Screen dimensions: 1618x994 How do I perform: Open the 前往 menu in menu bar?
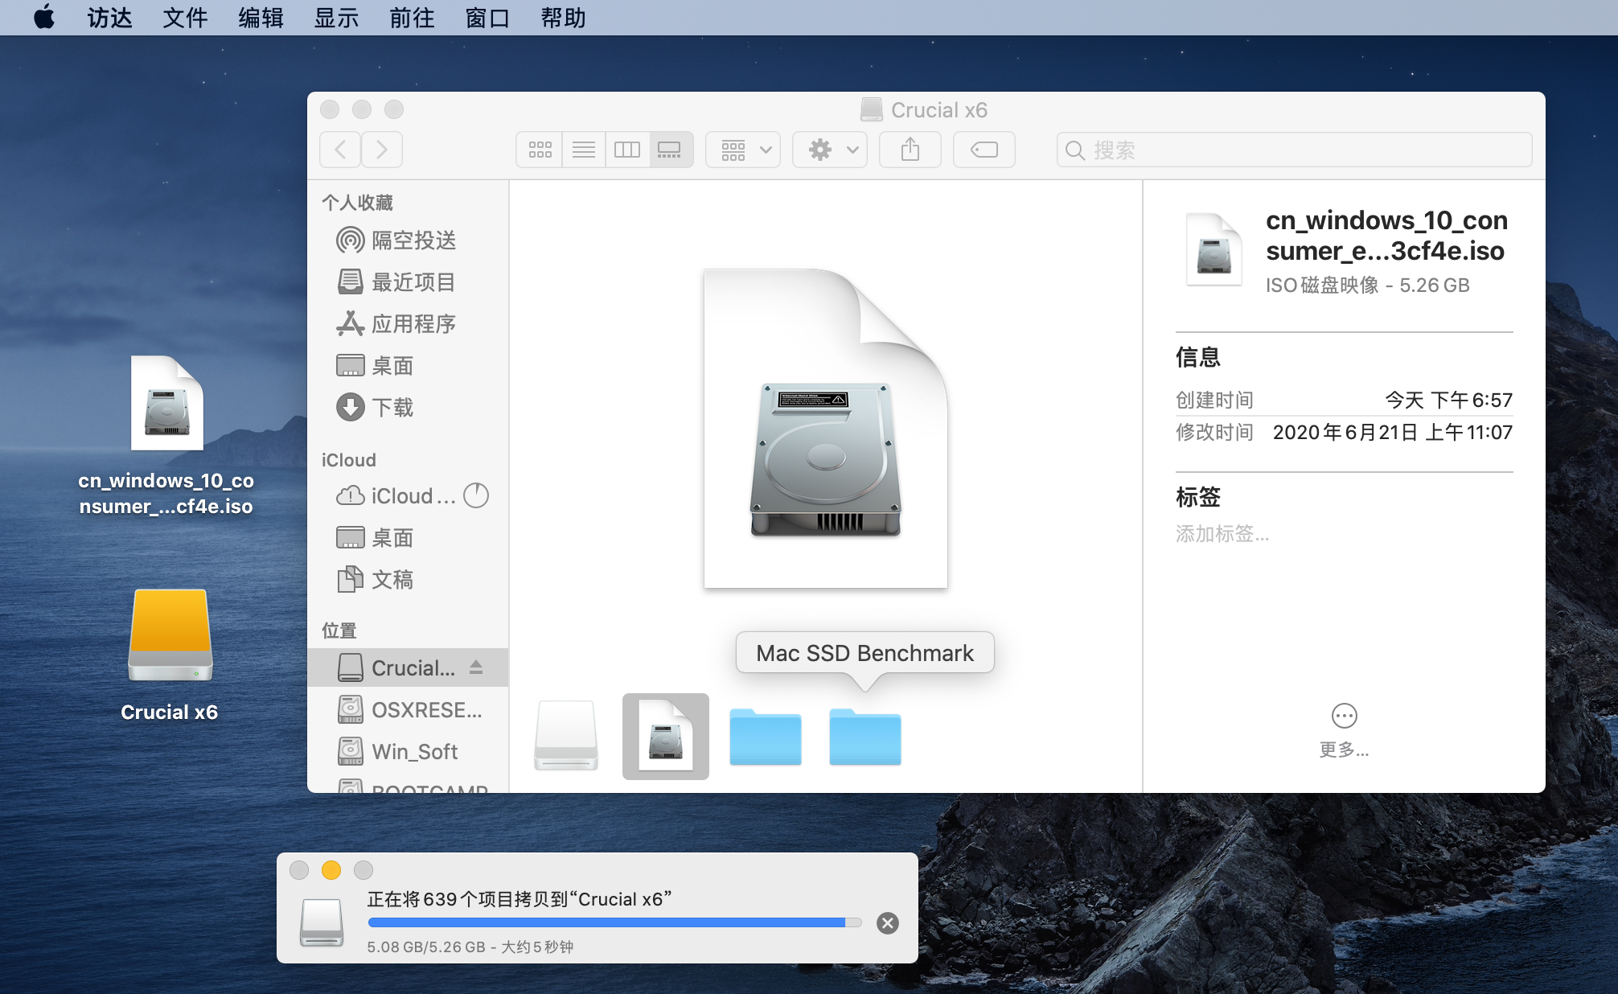(x=411, y=17)
